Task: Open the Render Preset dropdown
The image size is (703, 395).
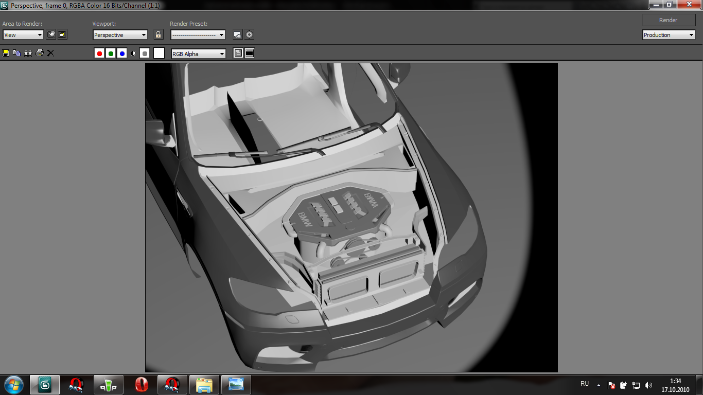Action: (x=198, y=35)
